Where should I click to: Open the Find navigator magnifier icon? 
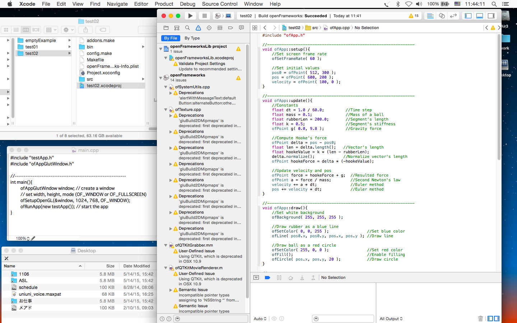coord(187,28)
